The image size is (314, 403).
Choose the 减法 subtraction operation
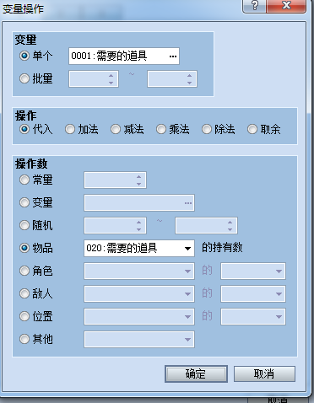[116, 129]
